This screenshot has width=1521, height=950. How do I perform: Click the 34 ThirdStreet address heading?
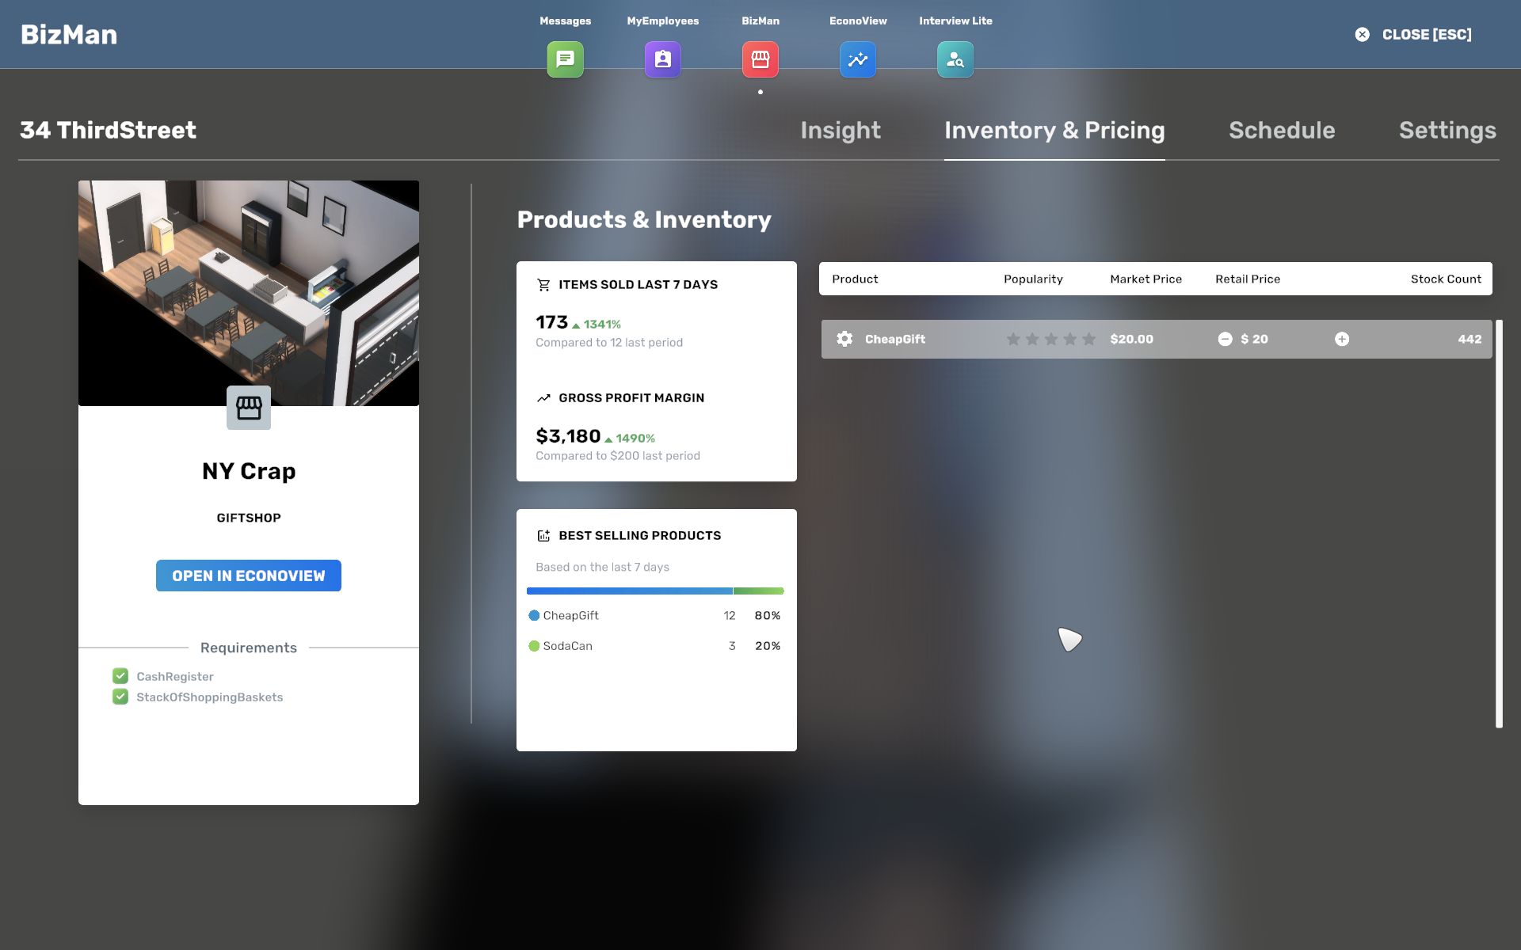tap(108, 130)
